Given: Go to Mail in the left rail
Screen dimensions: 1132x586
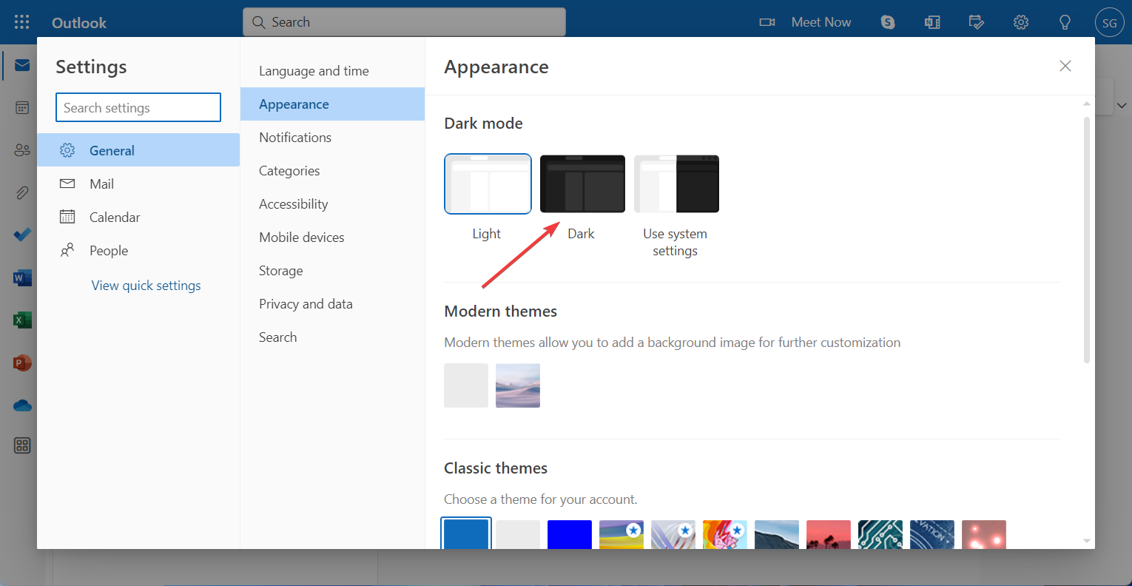Looking at the screenshot, I should pyautogui.click(x=22, y=66).
